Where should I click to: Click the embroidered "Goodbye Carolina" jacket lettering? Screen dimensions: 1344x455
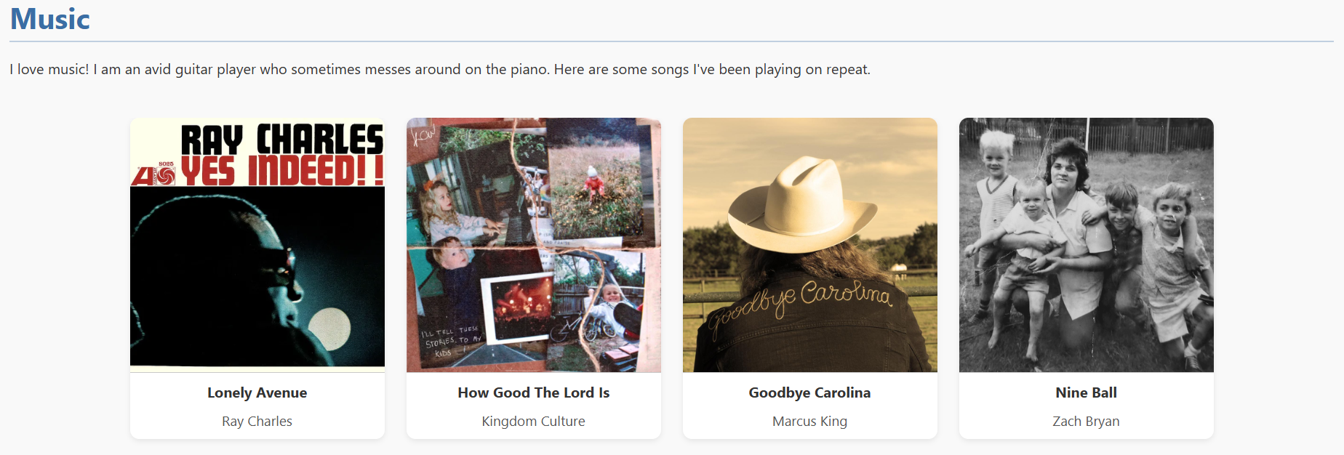800,302
